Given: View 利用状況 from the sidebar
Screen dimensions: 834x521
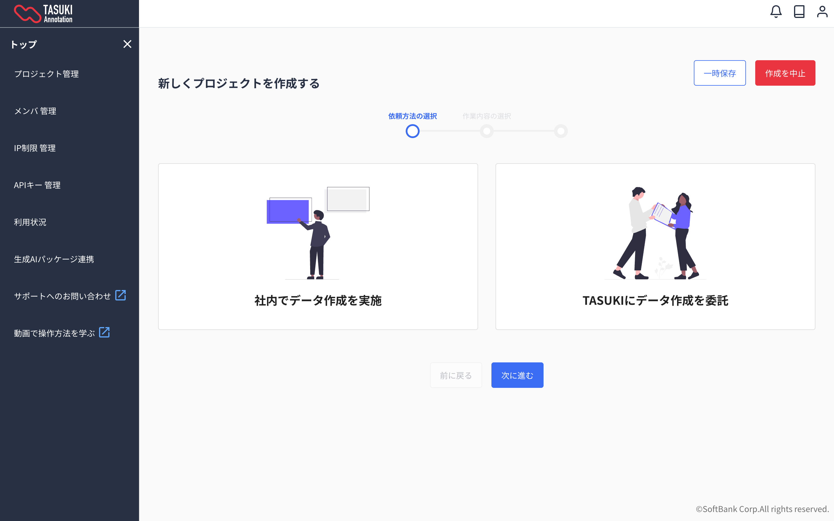Looking at the screenshot, I should pos(30,222).
